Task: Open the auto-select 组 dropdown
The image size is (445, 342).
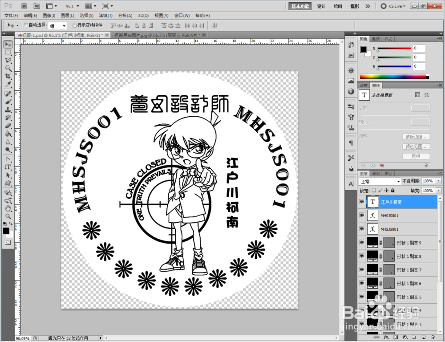Action: tap(57, 26)
